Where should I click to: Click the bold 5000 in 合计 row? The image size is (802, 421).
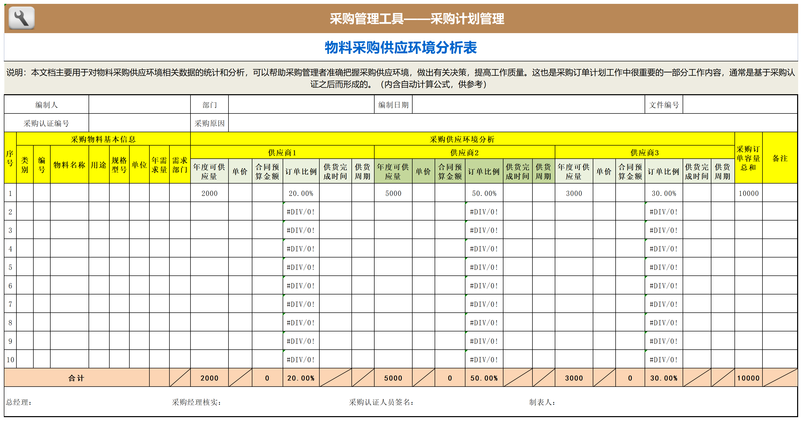click(393, 378)
